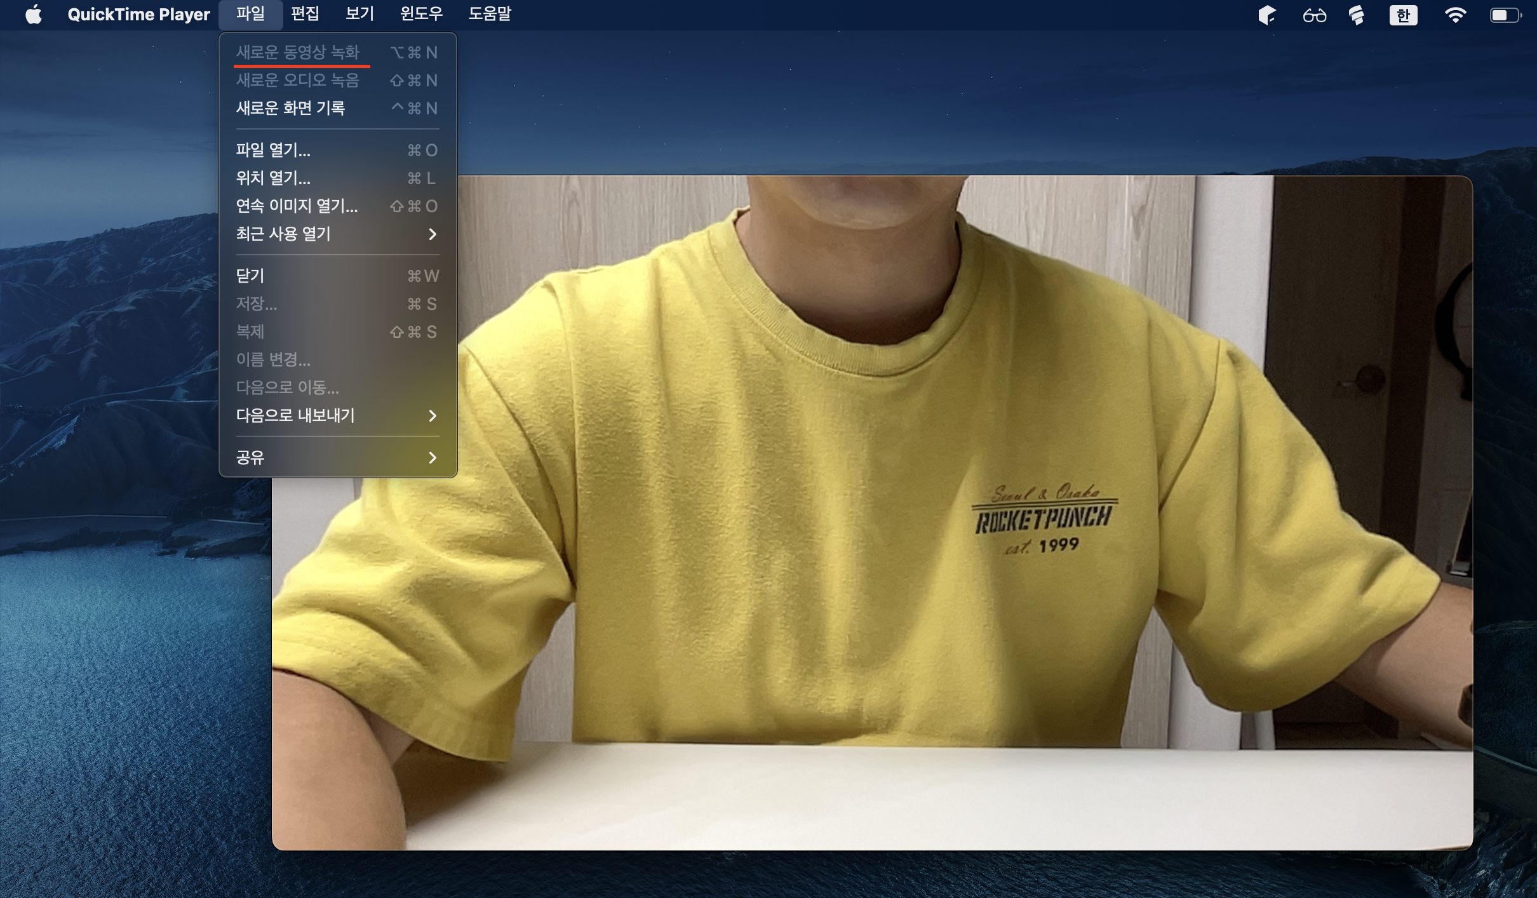Screen dimensions: 1537x898
Task: Click 연속 이미지 열기... menu item
Action: pos(297,206)
